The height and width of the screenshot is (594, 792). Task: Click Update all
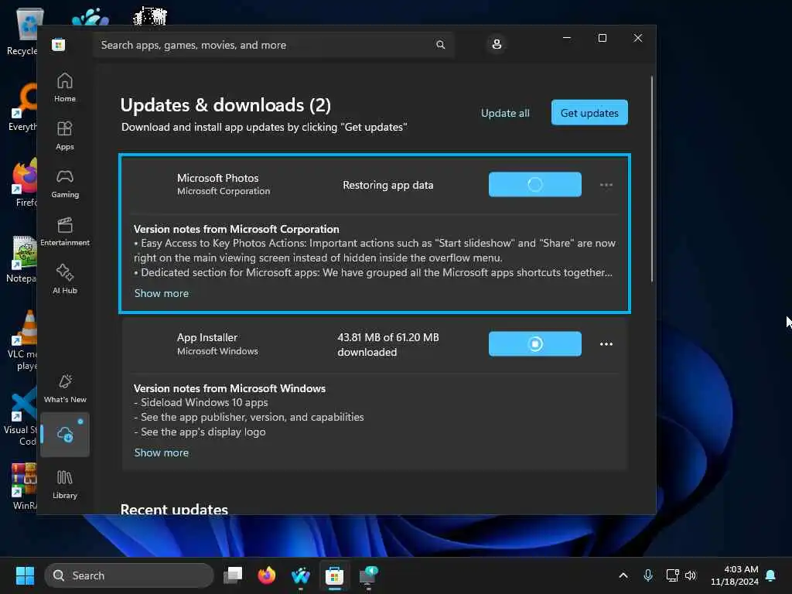click(x=505, y=113)
